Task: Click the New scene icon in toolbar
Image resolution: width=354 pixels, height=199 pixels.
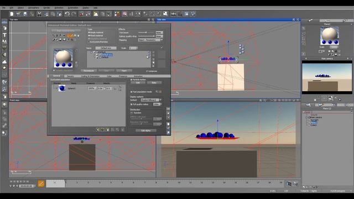Action: [x=12, y=14]
